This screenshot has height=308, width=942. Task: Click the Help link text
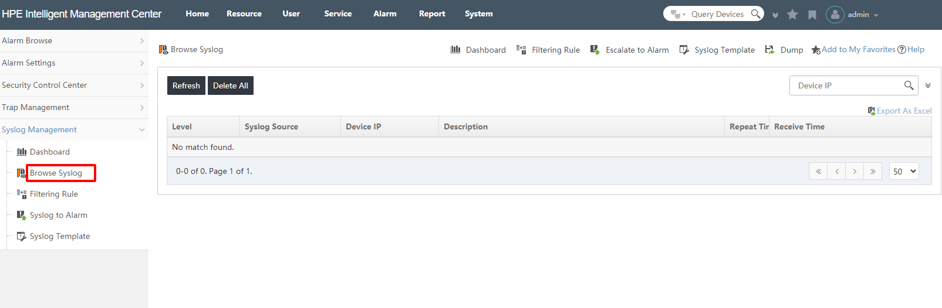(x=916, y=49)
